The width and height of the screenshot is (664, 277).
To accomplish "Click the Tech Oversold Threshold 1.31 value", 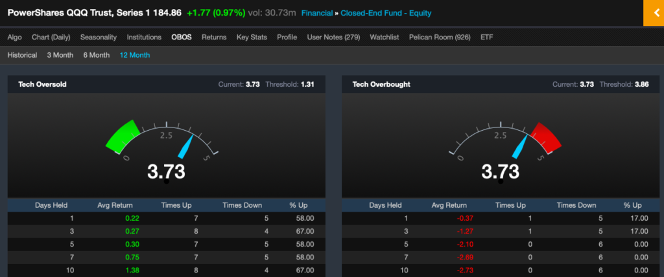I will 307,84.
